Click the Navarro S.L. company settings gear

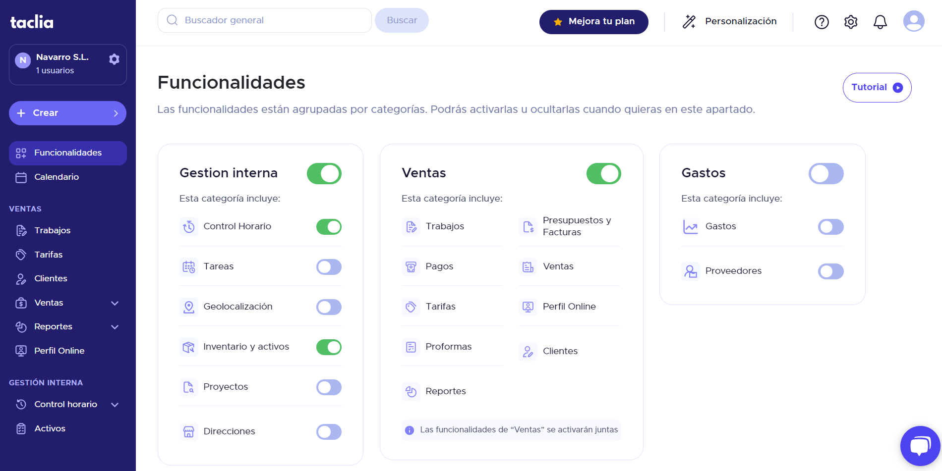tap(114, 59)
